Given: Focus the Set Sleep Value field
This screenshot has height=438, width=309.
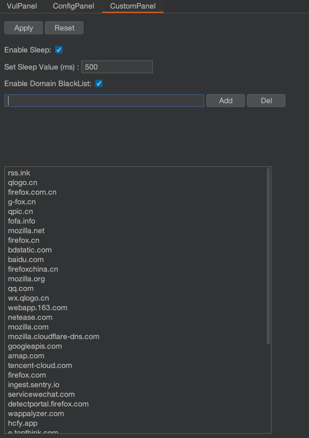Looking at the screenshot, I should [117, 67].
